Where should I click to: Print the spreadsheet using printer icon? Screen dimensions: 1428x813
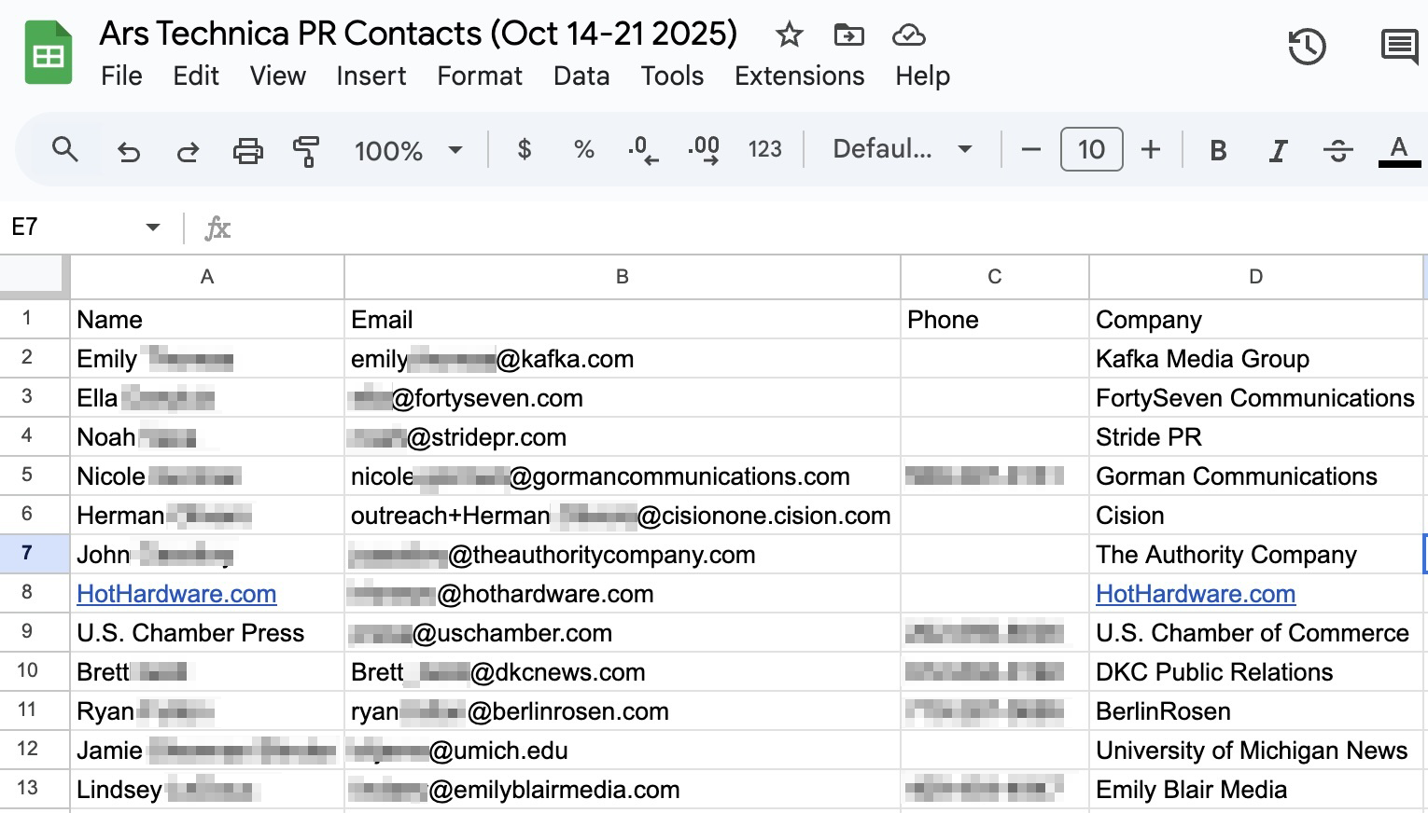click(x=247, y=150)
